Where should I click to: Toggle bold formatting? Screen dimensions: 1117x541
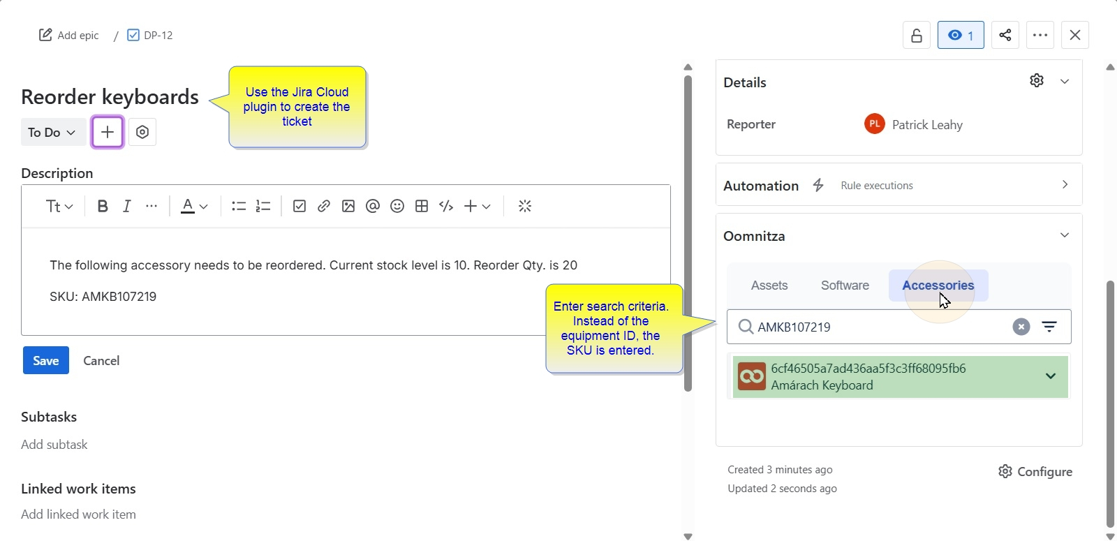click(103, 206)
